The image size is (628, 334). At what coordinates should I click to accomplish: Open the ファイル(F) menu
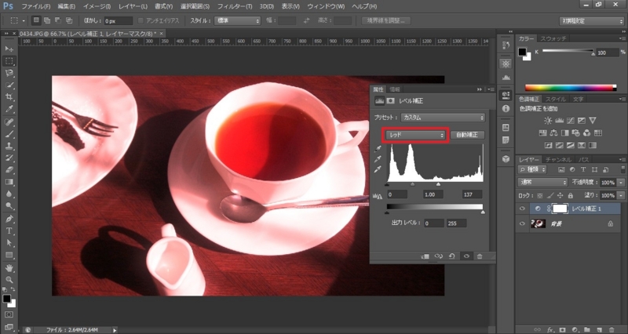point(35,6)
